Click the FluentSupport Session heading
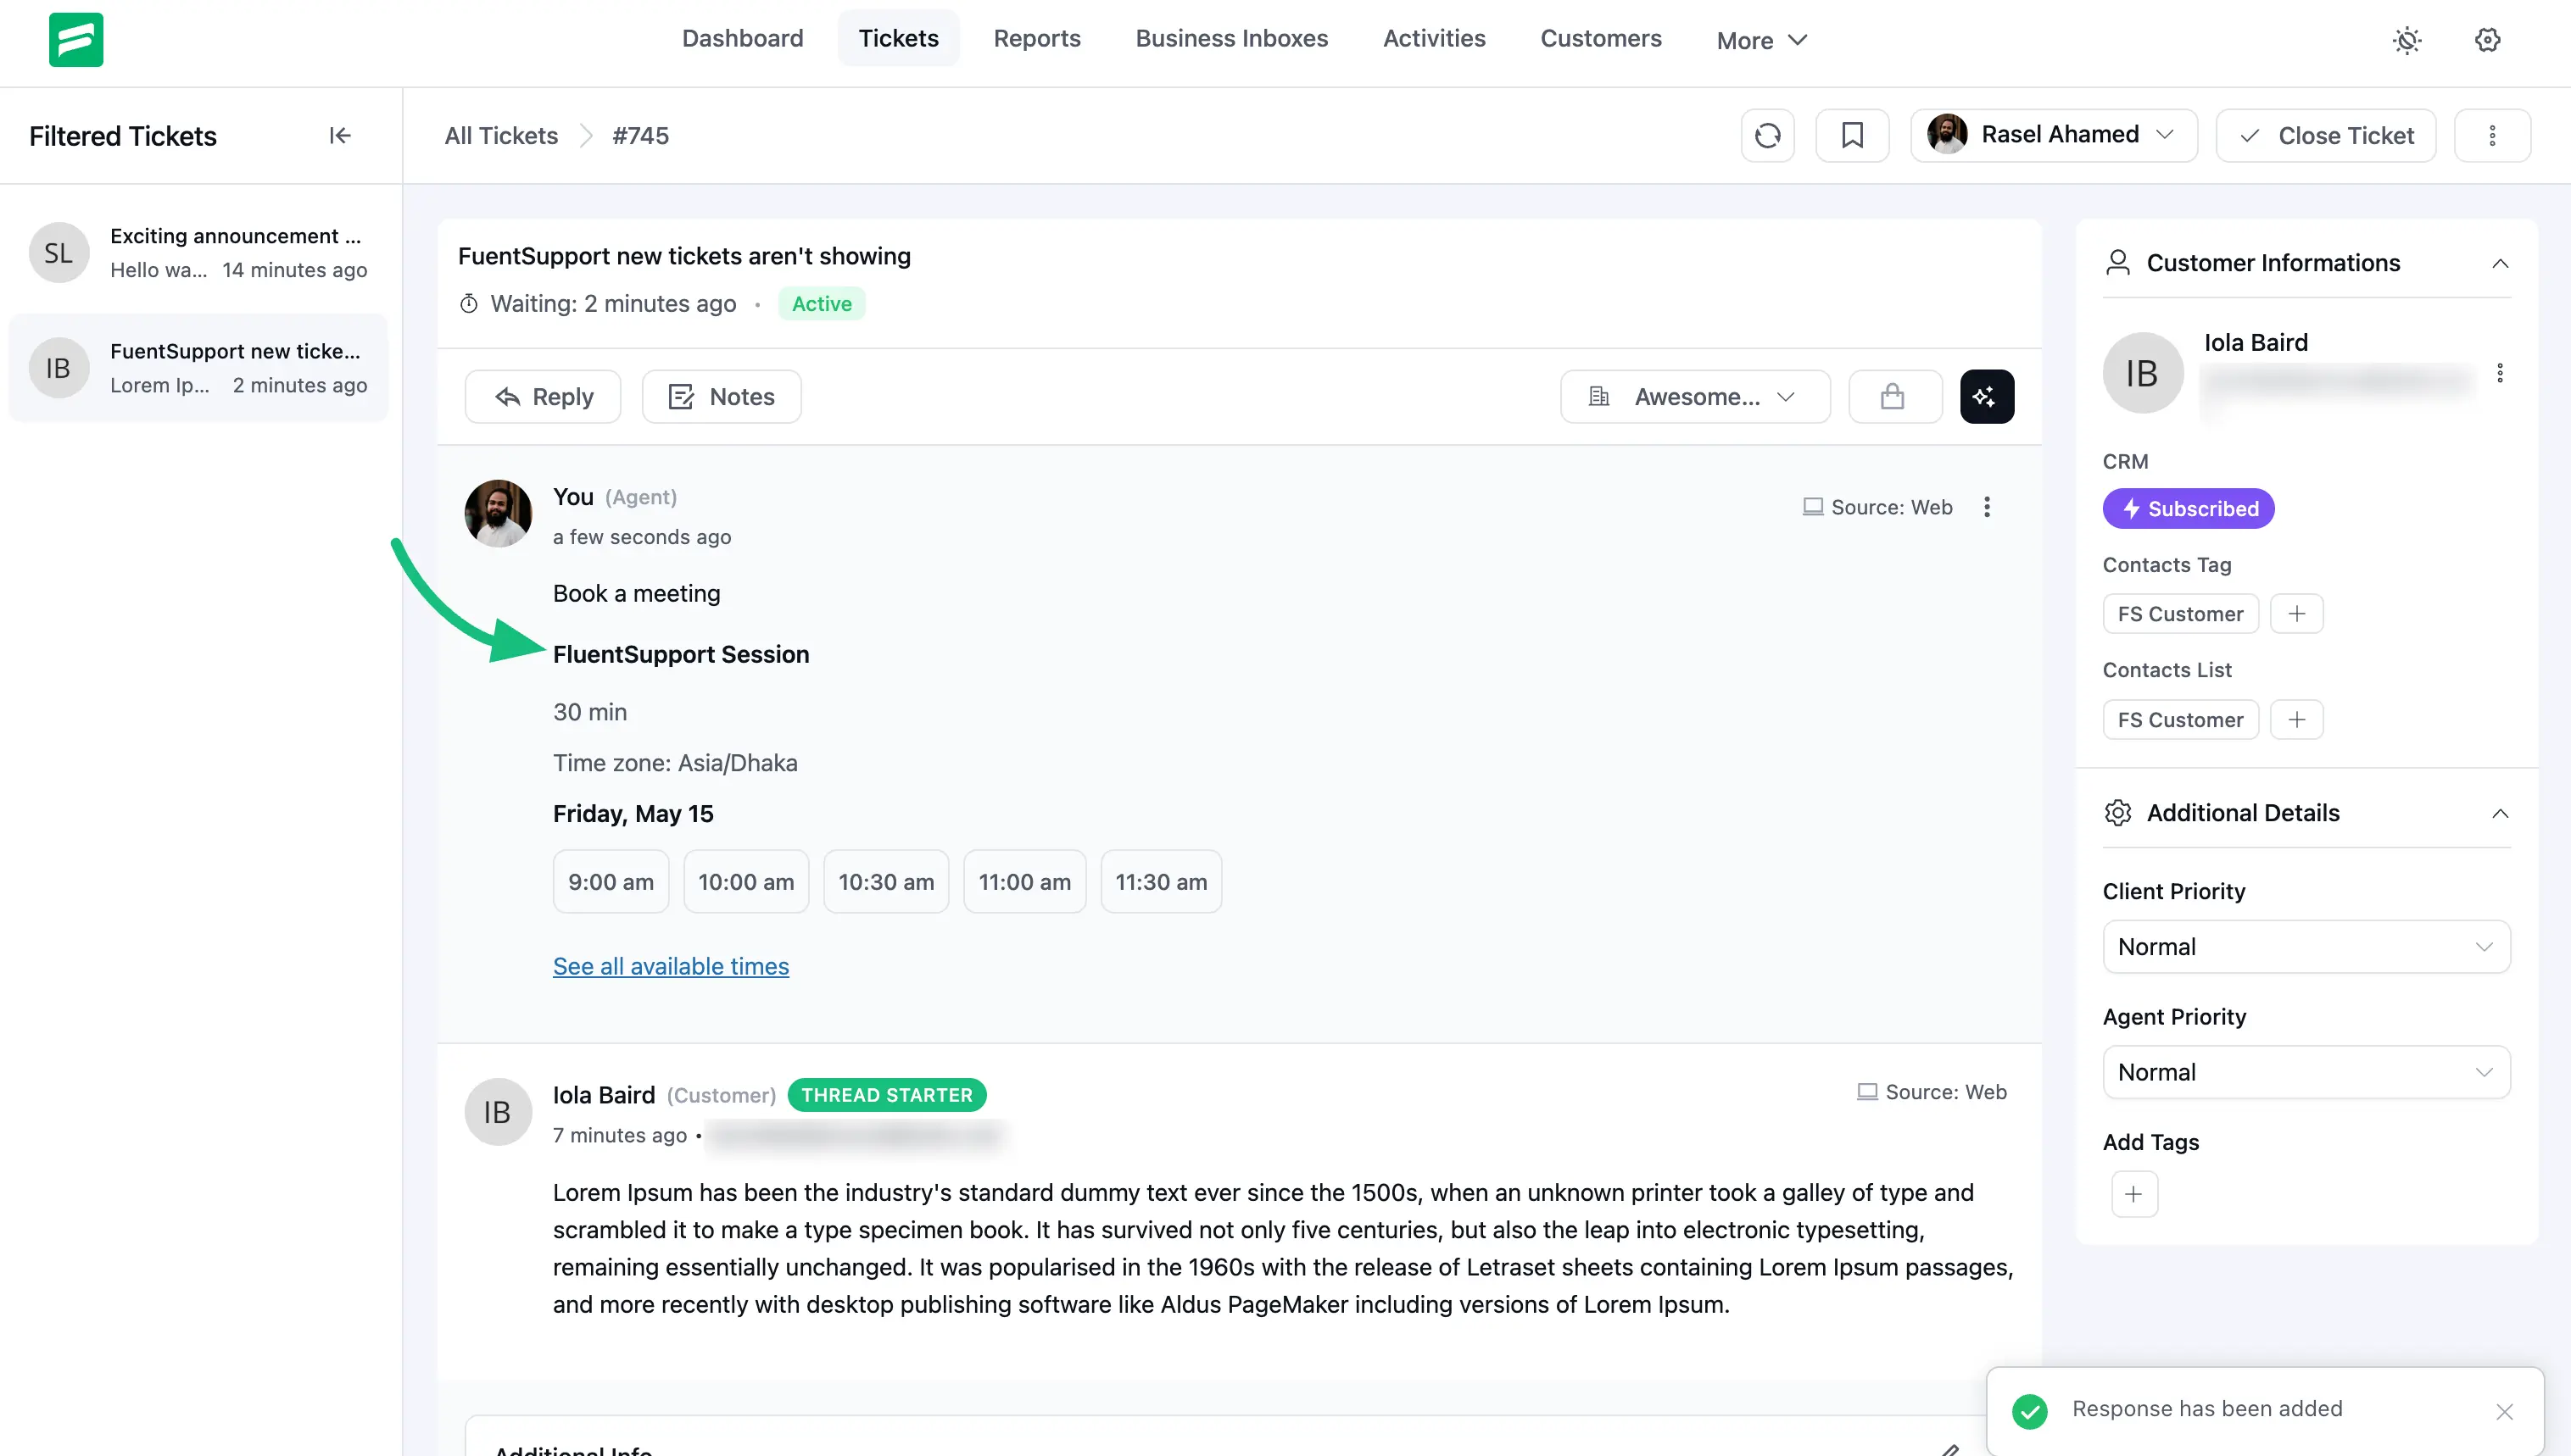The width and height of the screenshot is (2571, 1456). (x=681, y=654)
